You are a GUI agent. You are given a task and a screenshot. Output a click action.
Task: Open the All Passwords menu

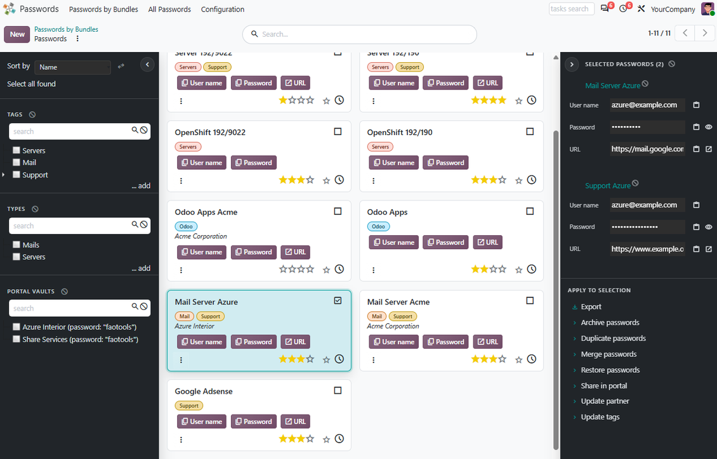[x=169, y=9]
